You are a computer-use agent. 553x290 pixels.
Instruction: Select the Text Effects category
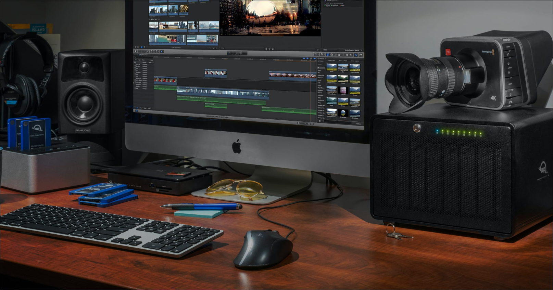[321, 100]
